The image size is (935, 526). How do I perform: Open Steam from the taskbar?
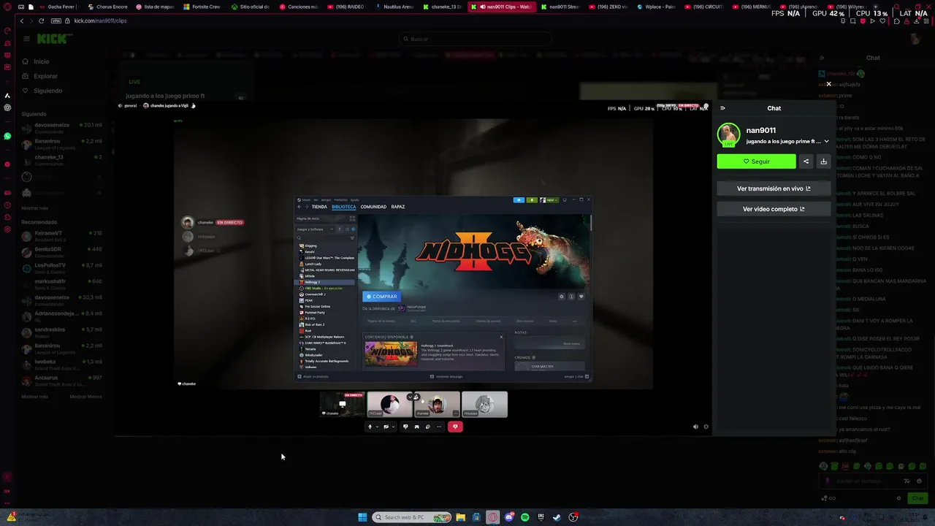(557, 517)
